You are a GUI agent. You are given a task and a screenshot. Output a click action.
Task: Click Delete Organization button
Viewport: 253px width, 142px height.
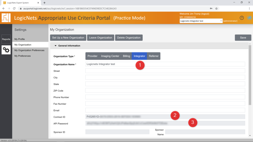coord(129,38)
